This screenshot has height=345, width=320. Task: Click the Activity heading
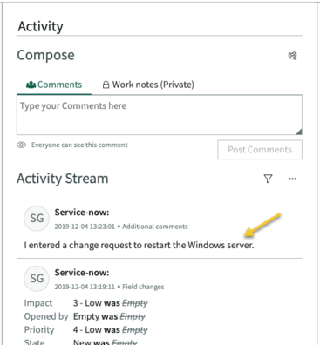click(40, 26)
